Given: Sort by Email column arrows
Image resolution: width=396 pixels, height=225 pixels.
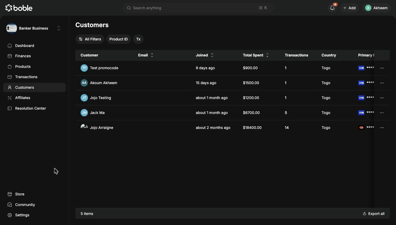Looking at the screenshot, I should (x=152, y=55).
